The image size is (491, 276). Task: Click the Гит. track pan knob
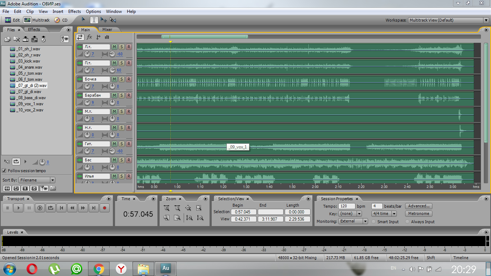click(112, 151)
